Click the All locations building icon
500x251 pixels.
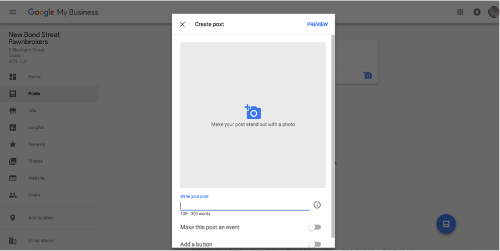[x=13, y=240]
